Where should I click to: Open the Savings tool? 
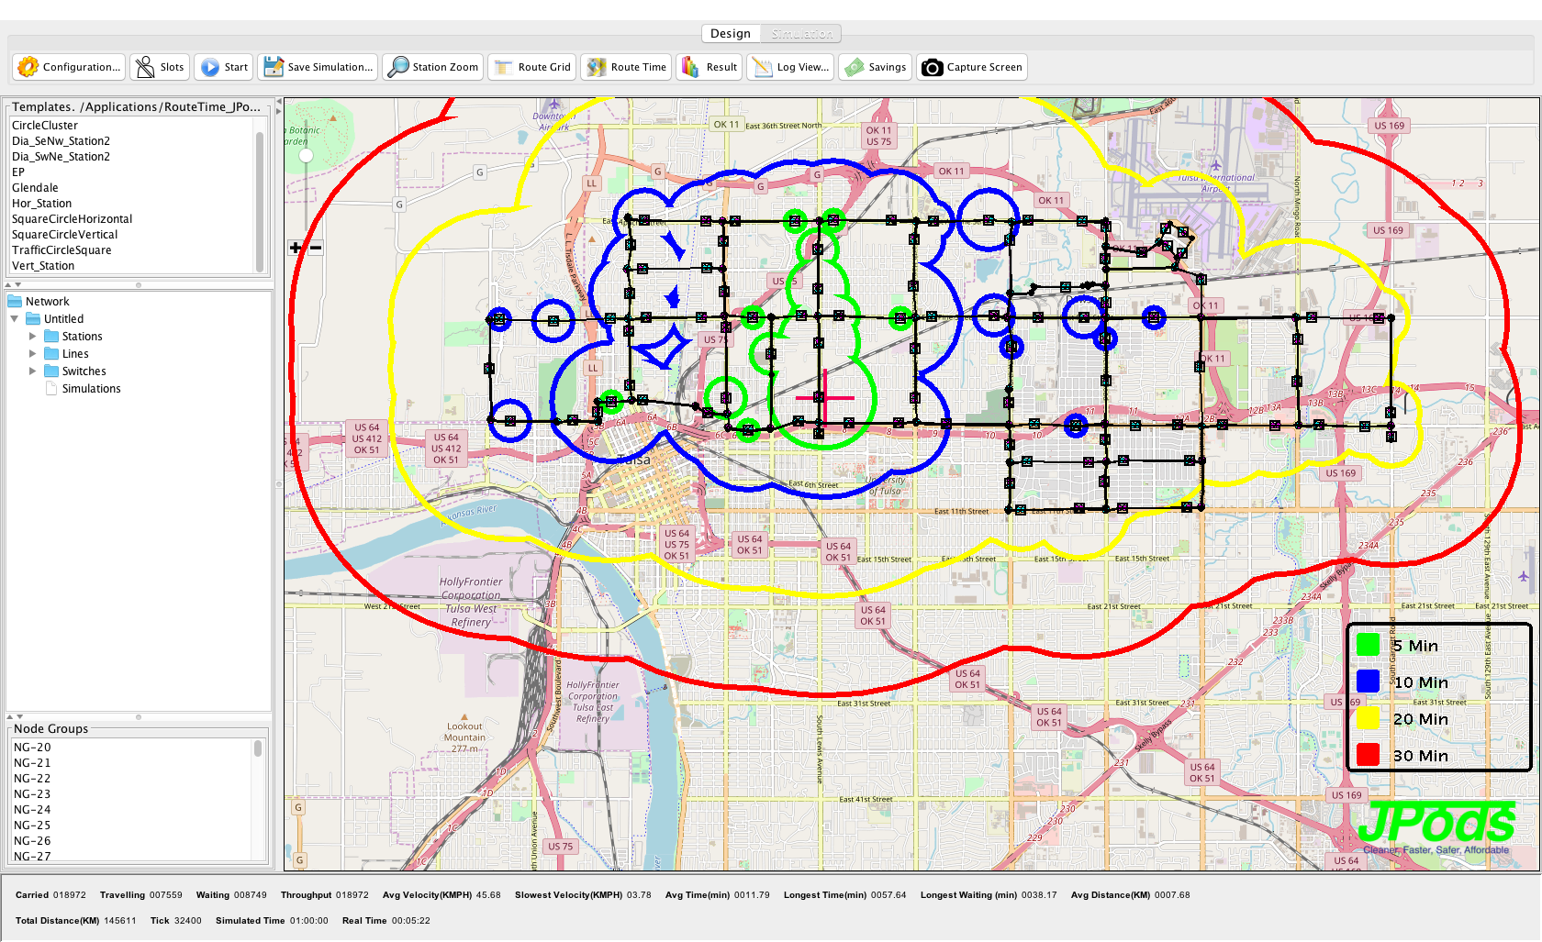[855, 67]
